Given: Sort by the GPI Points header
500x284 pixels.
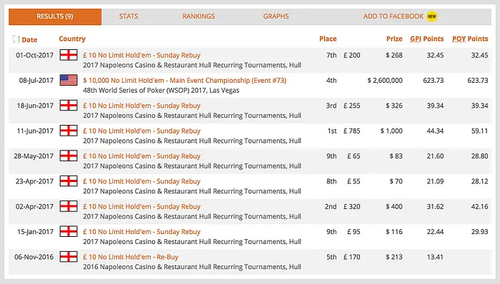Looking at the screenshot, I should pyautogui.click(x=426, y=39).
